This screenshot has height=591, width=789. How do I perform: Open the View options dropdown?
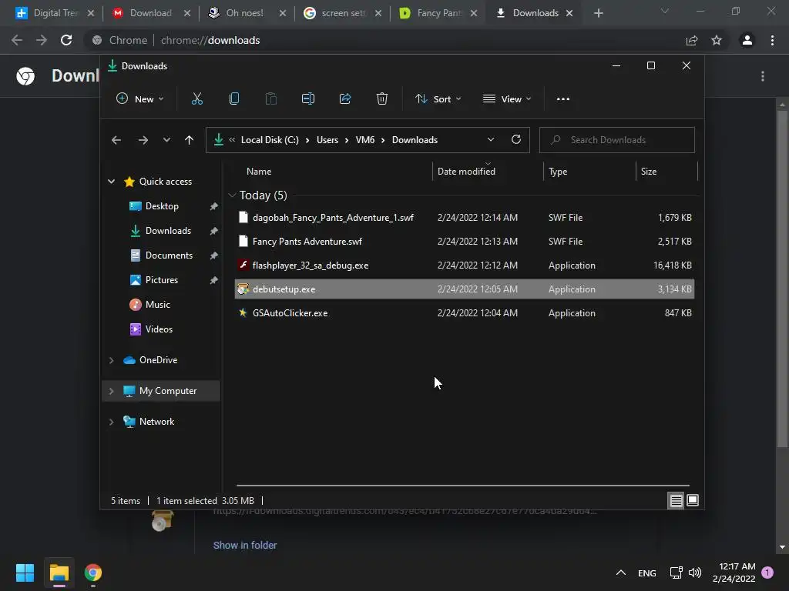coord(507,99)
